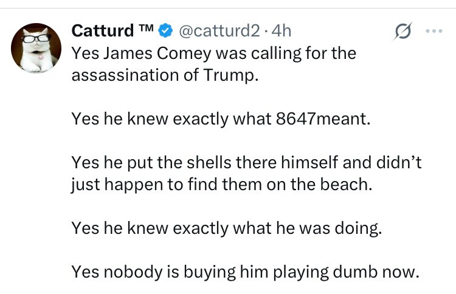The width and height of the screenshot is (456, 294).
Task: Click the blue verified checkmark badge
Action: pyautogui.click(x=165, y=30)
